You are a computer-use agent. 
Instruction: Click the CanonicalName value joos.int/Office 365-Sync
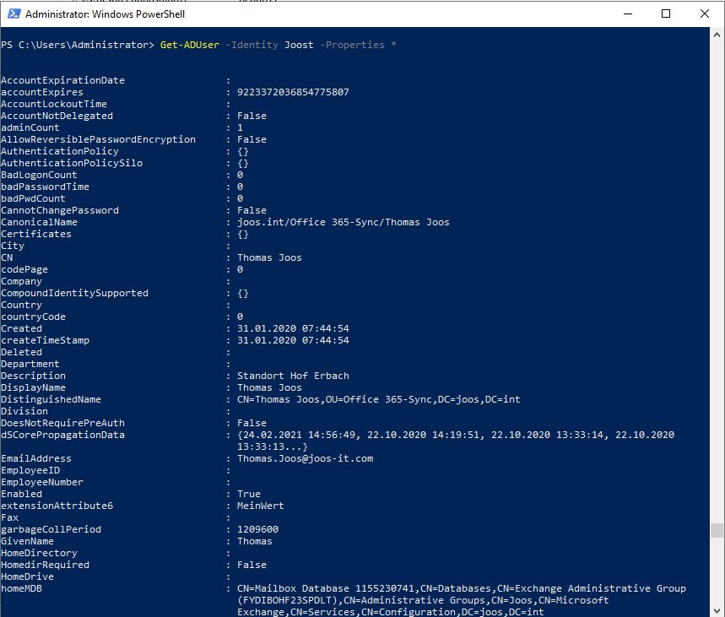343,222
